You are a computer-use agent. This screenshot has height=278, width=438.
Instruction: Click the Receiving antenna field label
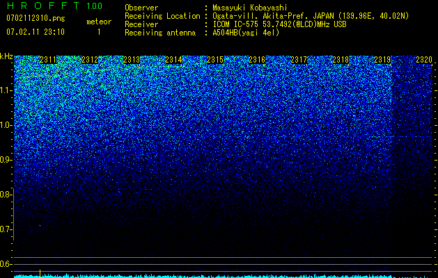click(160, 33)
